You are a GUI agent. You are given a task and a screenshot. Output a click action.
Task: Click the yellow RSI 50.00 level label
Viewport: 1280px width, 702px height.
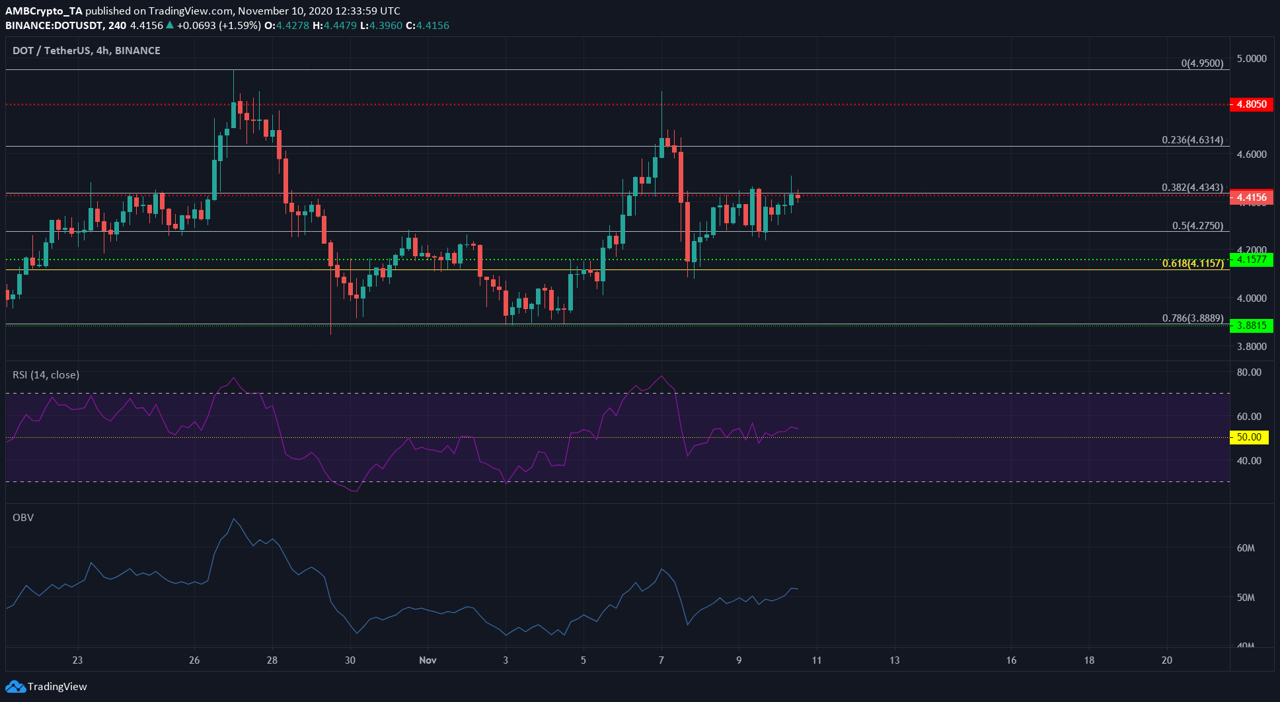click(x=1249, y=437)
